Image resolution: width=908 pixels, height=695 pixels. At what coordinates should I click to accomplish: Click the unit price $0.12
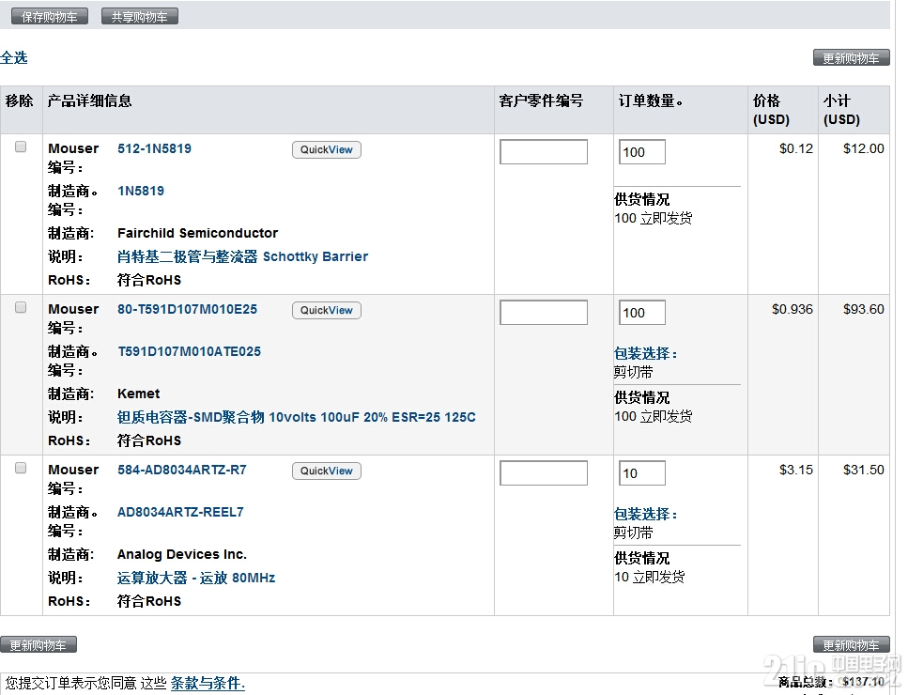click(795, 148)
